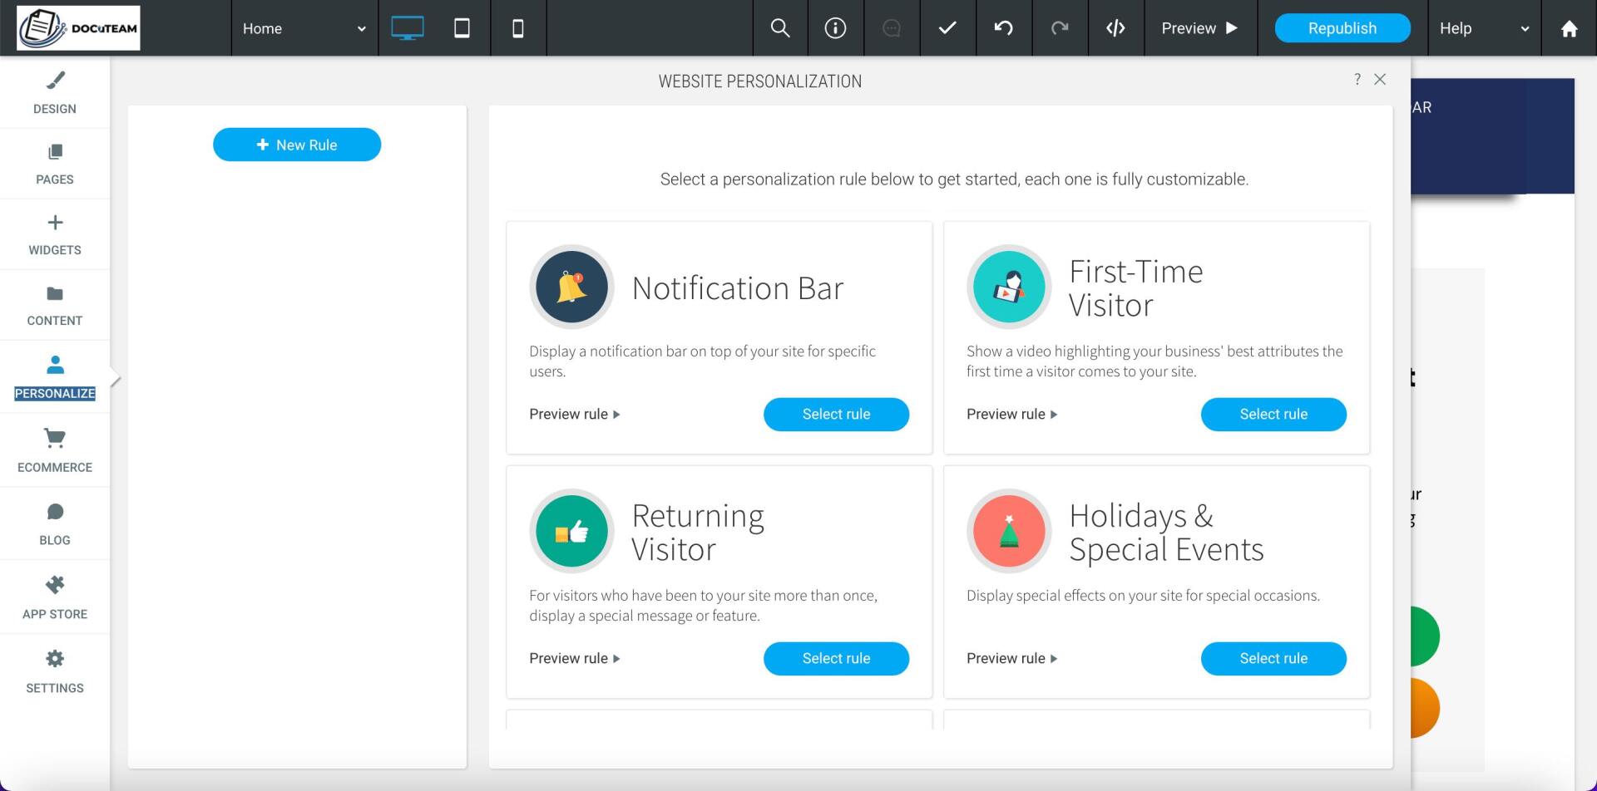Open the Settings panel icon

coord(54,670)
